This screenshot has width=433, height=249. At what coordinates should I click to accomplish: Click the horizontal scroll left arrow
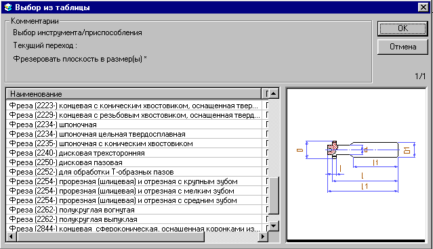(x=12, y=237)
